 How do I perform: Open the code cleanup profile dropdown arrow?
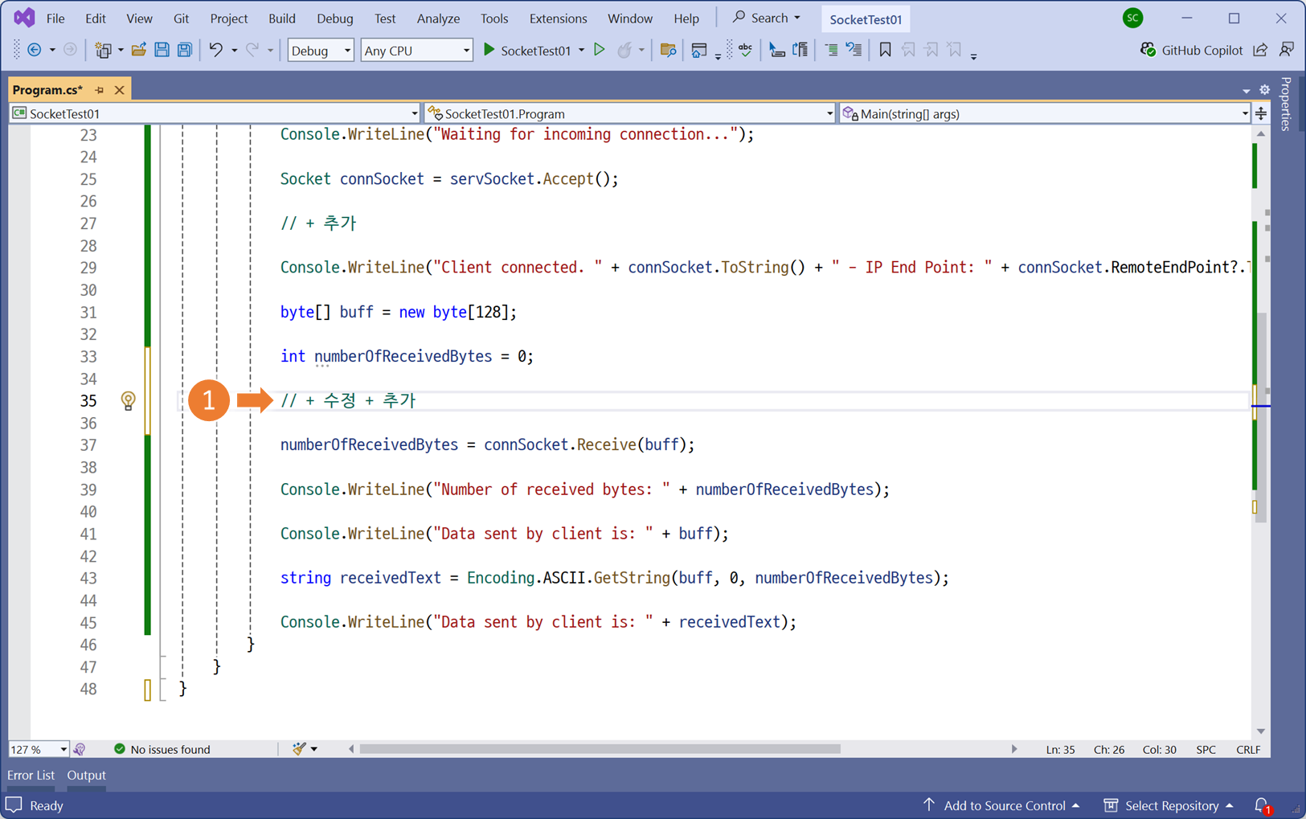tap(314, 749)
